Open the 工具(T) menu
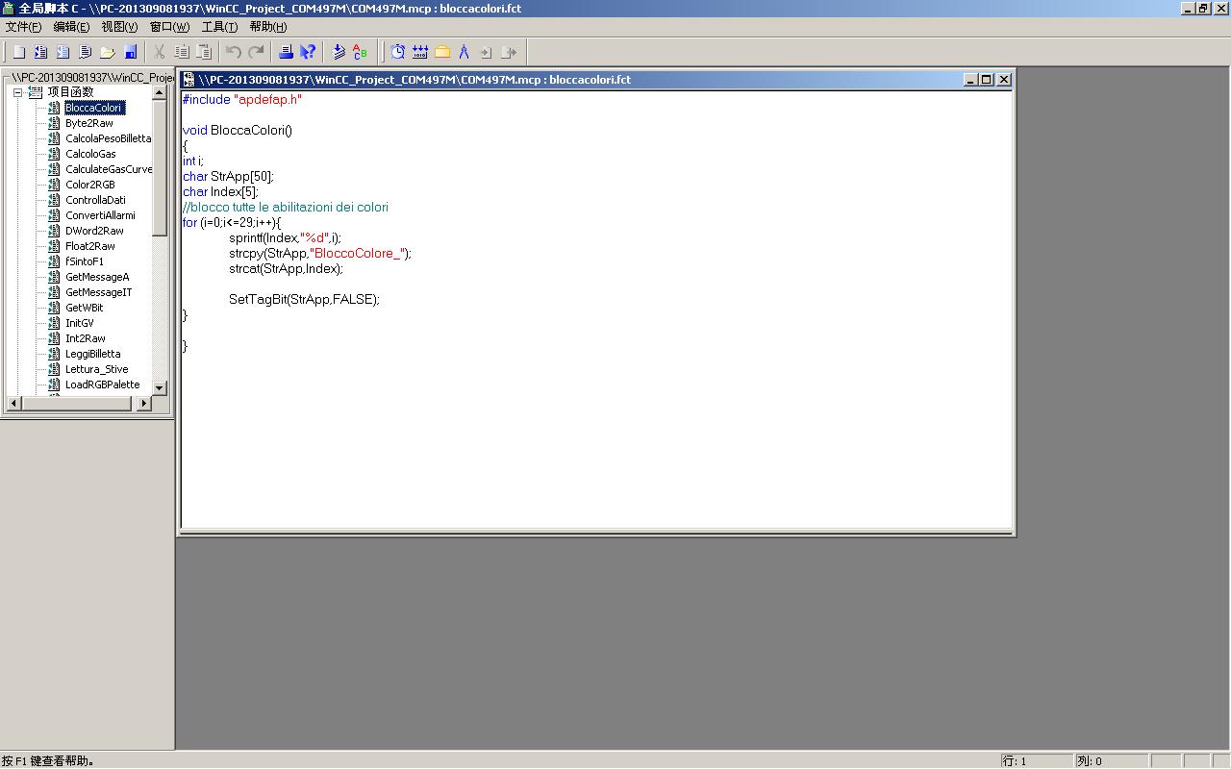Image resolution: width=1231 pixels, height=769 pixels. [x=220, y=27]
